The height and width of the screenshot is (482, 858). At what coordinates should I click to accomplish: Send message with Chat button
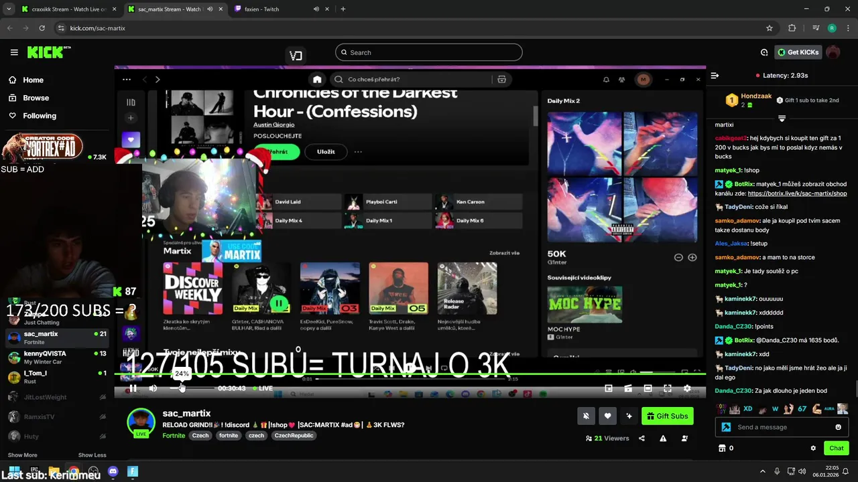click(x=837, y=449)
